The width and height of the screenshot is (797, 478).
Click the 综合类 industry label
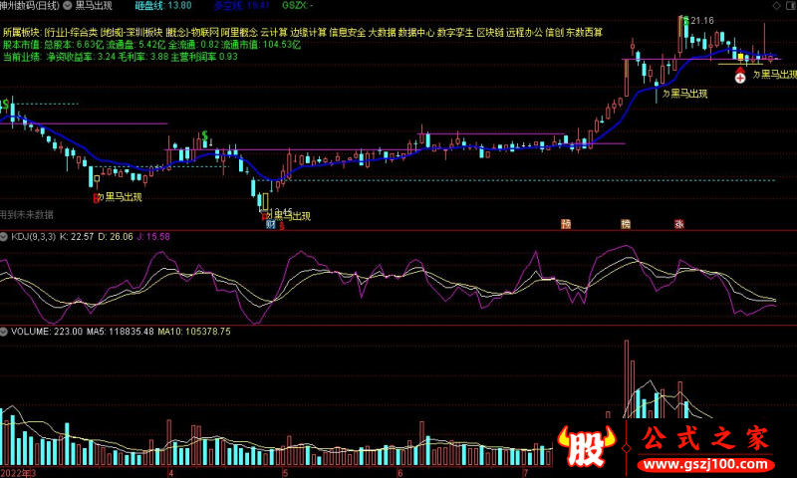click(x=84, y=33)
